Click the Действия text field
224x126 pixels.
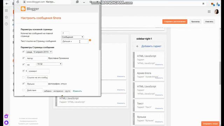[x=34, y=90]
